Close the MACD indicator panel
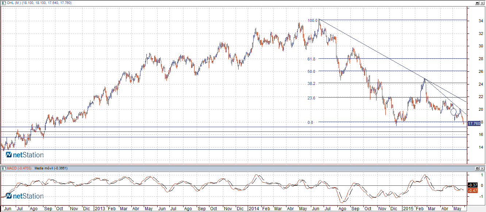 (x=482, y=168)
